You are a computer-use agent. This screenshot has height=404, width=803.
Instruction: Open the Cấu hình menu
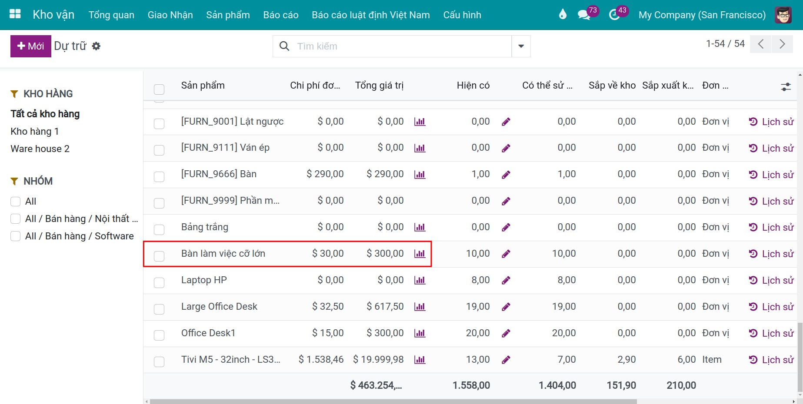(462, 15)
